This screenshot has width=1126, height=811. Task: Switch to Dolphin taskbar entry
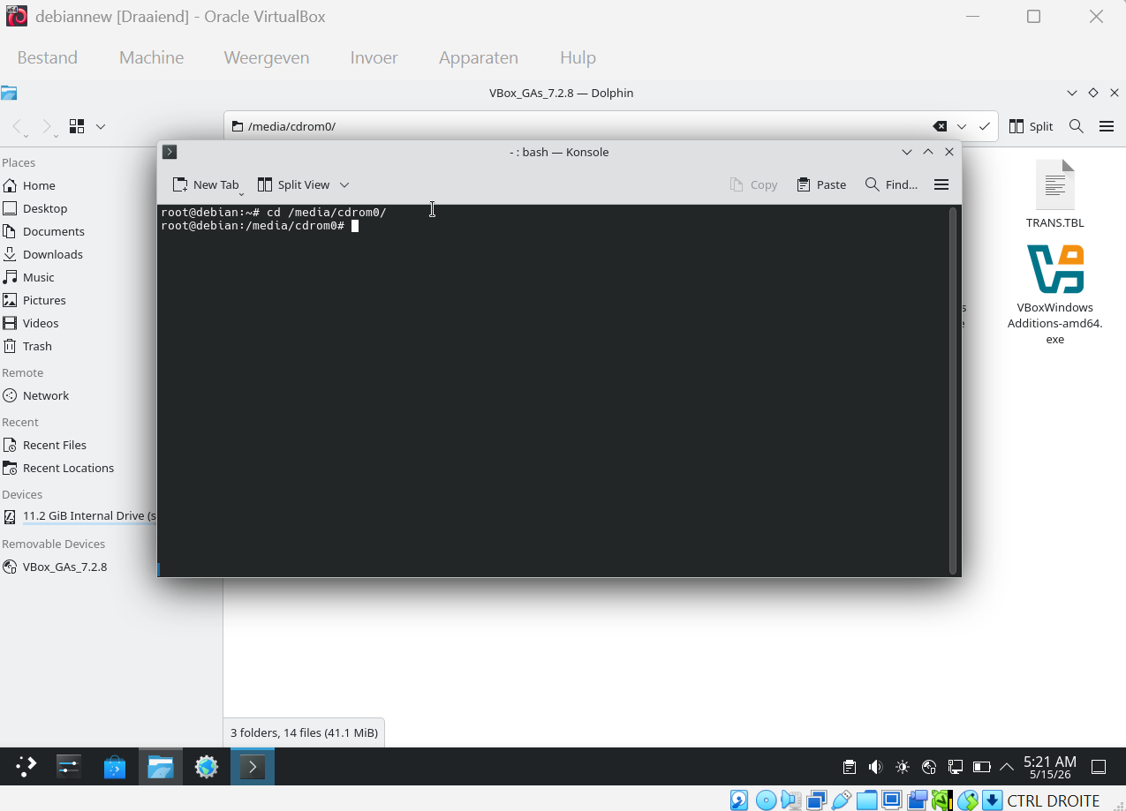(161, 767)
